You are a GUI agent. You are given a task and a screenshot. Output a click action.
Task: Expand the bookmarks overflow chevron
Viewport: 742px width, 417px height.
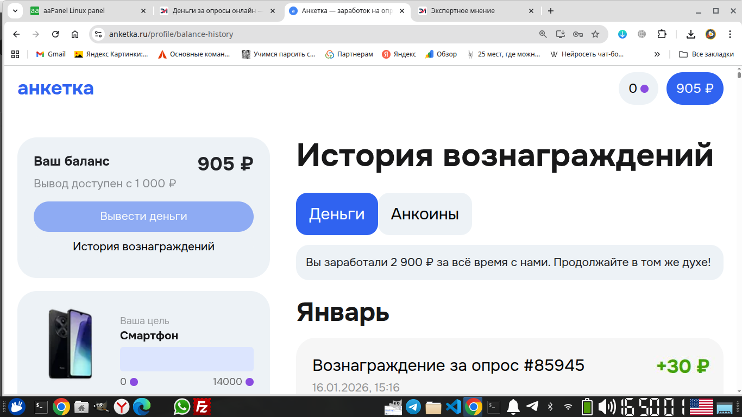click(657, 54)
